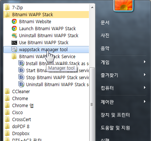The height and width of the screenshot is (141, 151).
Task: Click the doPDF 8 folder name
Action: 21,127
